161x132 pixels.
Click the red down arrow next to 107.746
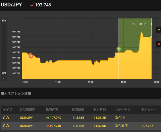coord(32,5)
